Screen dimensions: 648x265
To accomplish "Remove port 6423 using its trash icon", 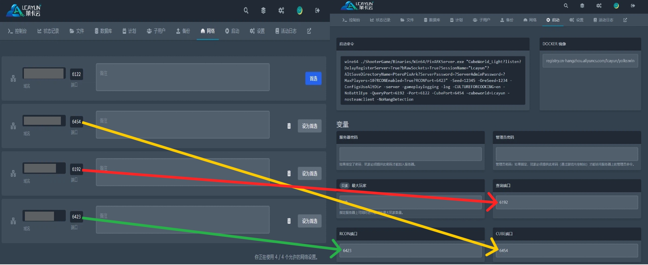I will (x=289, y=221).
